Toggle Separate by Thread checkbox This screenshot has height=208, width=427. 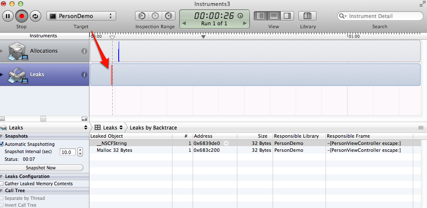2,198
